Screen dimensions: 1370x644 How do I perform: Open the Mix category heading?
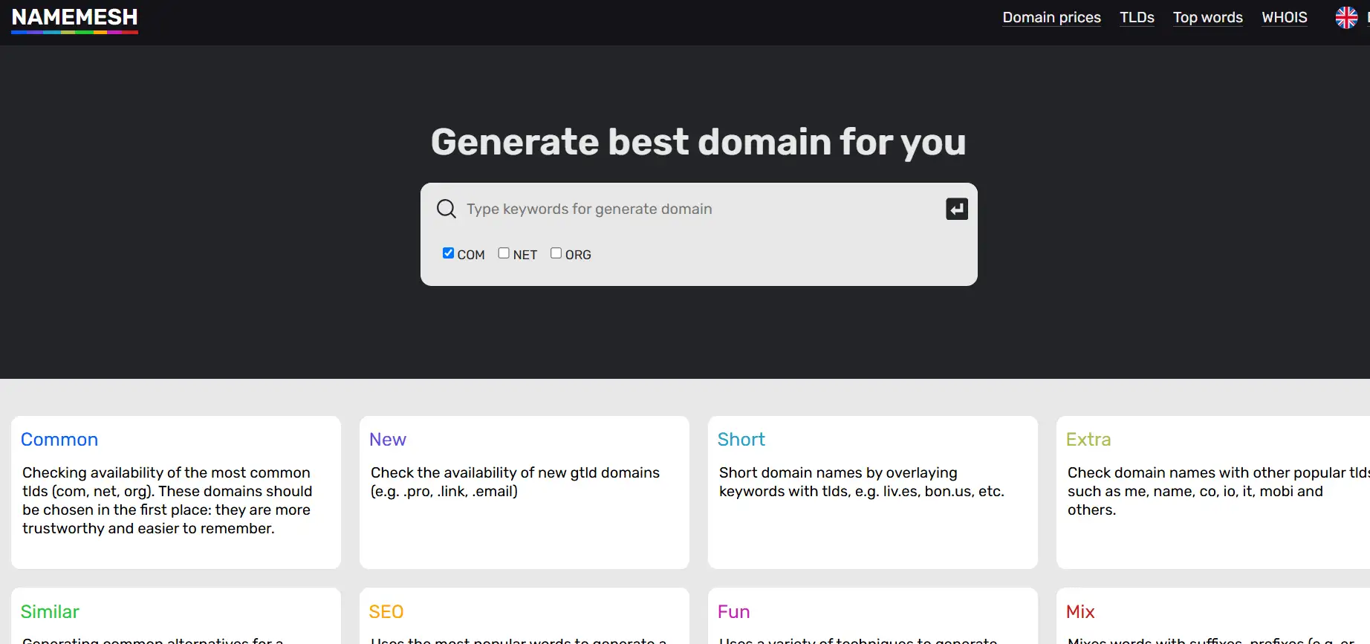1080,611
